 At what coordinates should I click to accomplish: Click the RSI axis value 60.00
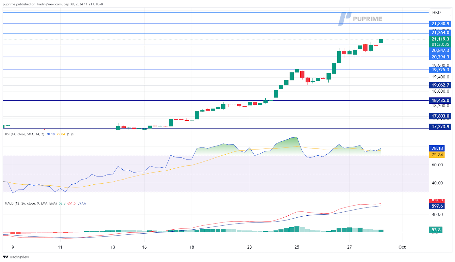[437, 165]
